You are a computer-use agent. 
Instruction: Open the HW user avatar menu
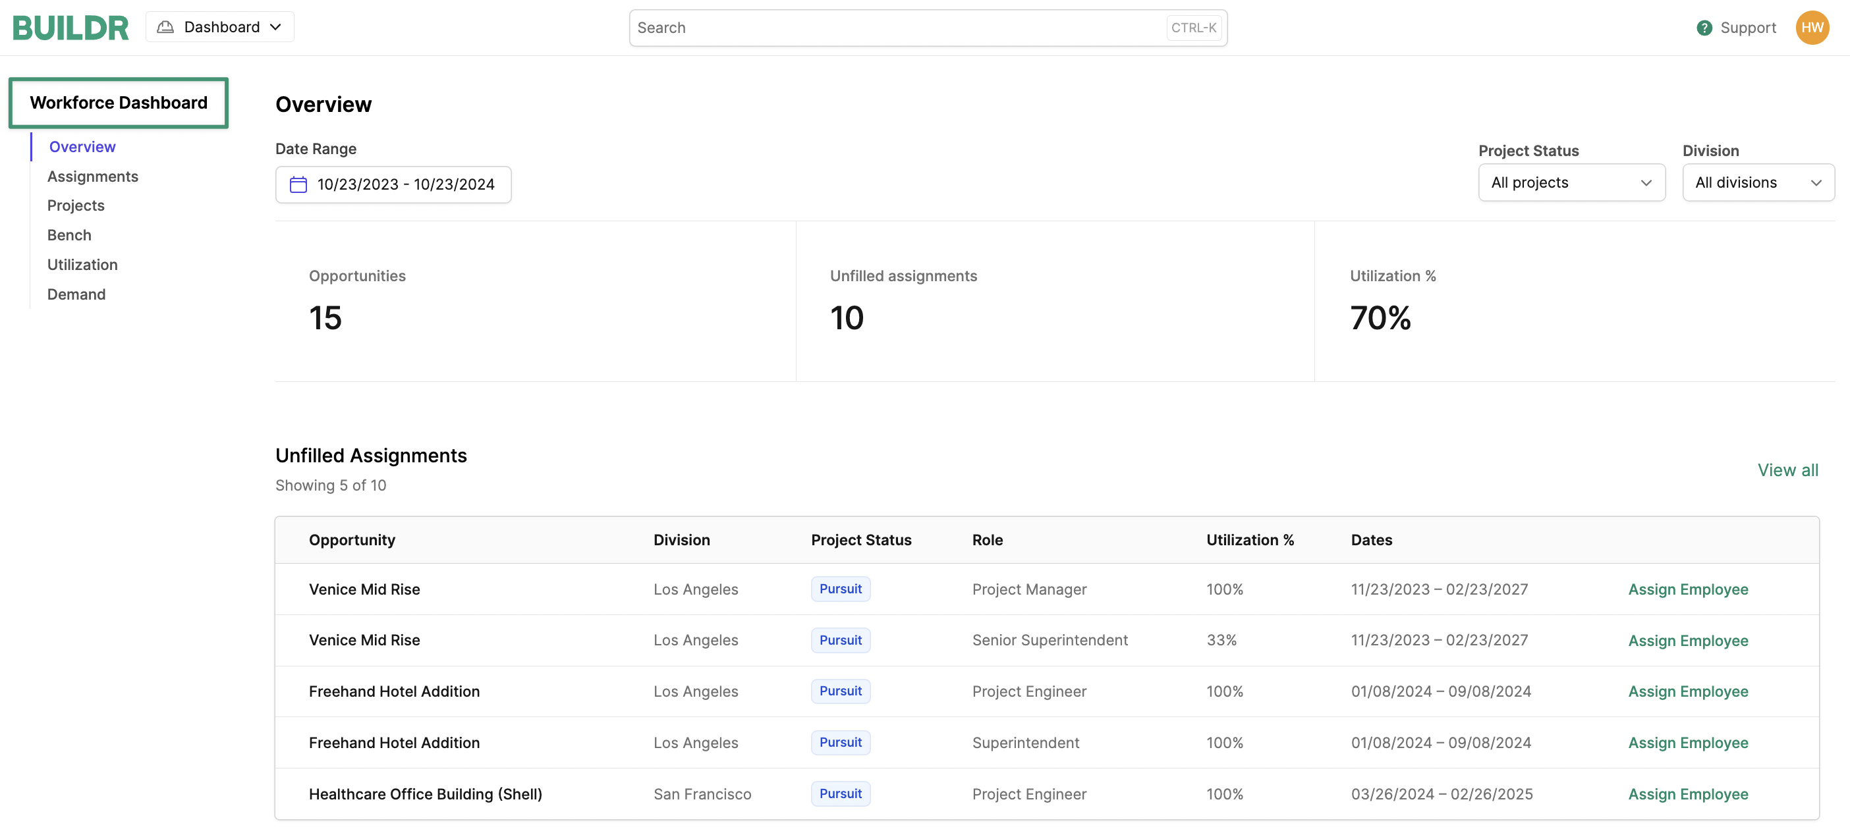click(x=1812, y=27)
